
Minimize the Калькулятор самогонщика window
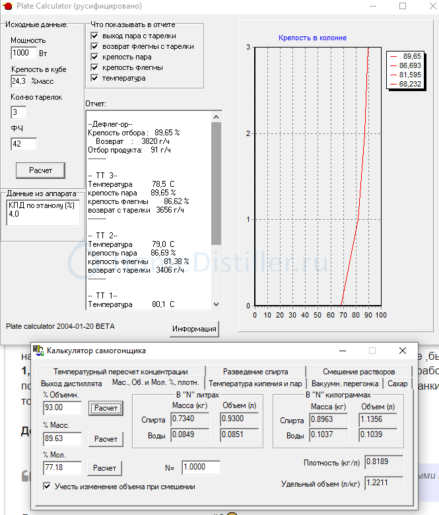tap(343, 351)
